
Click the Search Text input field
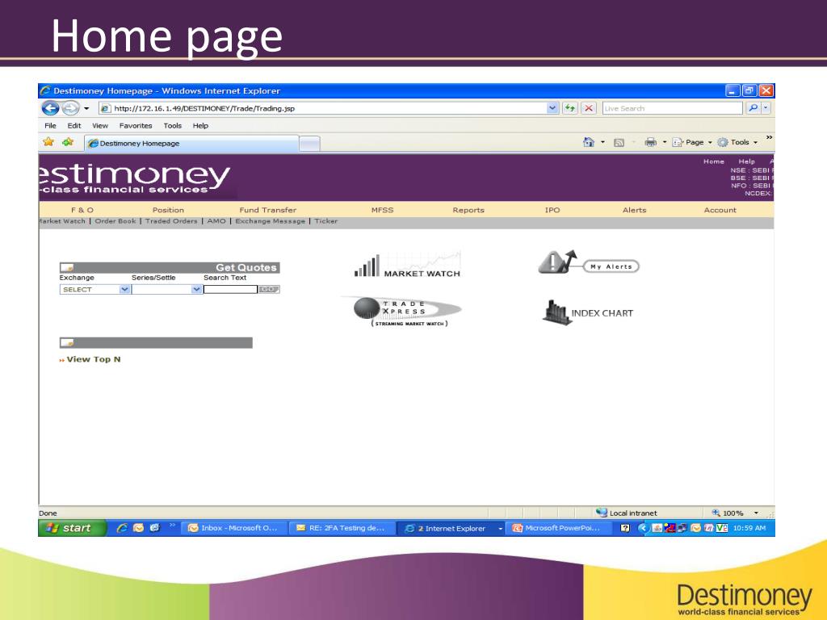click(x=230, y=290)
